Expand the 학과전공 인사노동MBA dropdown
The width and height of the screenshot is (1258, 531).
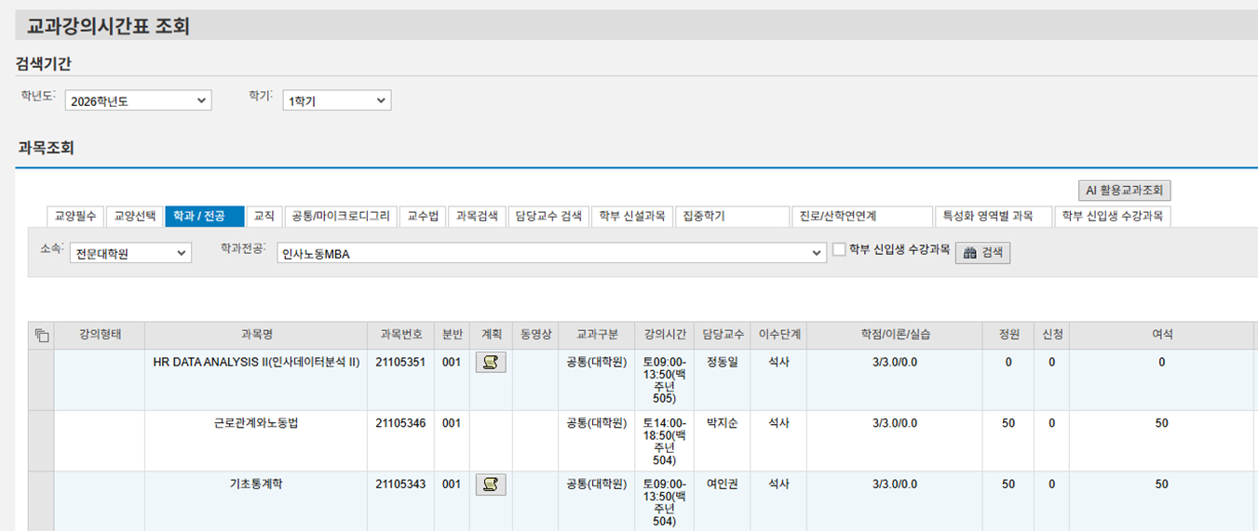[551, 253]
